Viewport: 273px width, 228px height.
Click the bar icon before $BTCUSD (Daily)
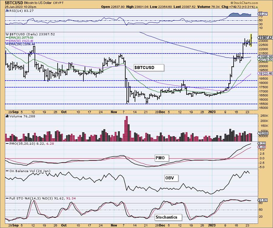[x=7, y=34]
